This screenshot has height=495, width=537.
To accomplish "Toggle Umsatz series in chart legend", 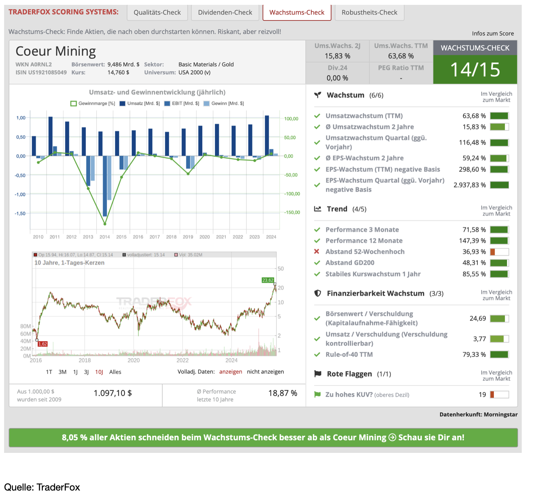I will [123, 104].
